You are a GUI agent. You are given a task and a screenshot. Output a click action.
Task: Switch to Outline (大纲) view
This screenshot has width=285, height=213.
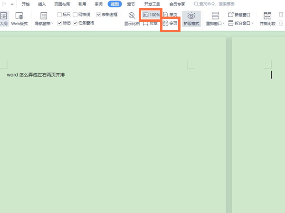pos(3,18)
